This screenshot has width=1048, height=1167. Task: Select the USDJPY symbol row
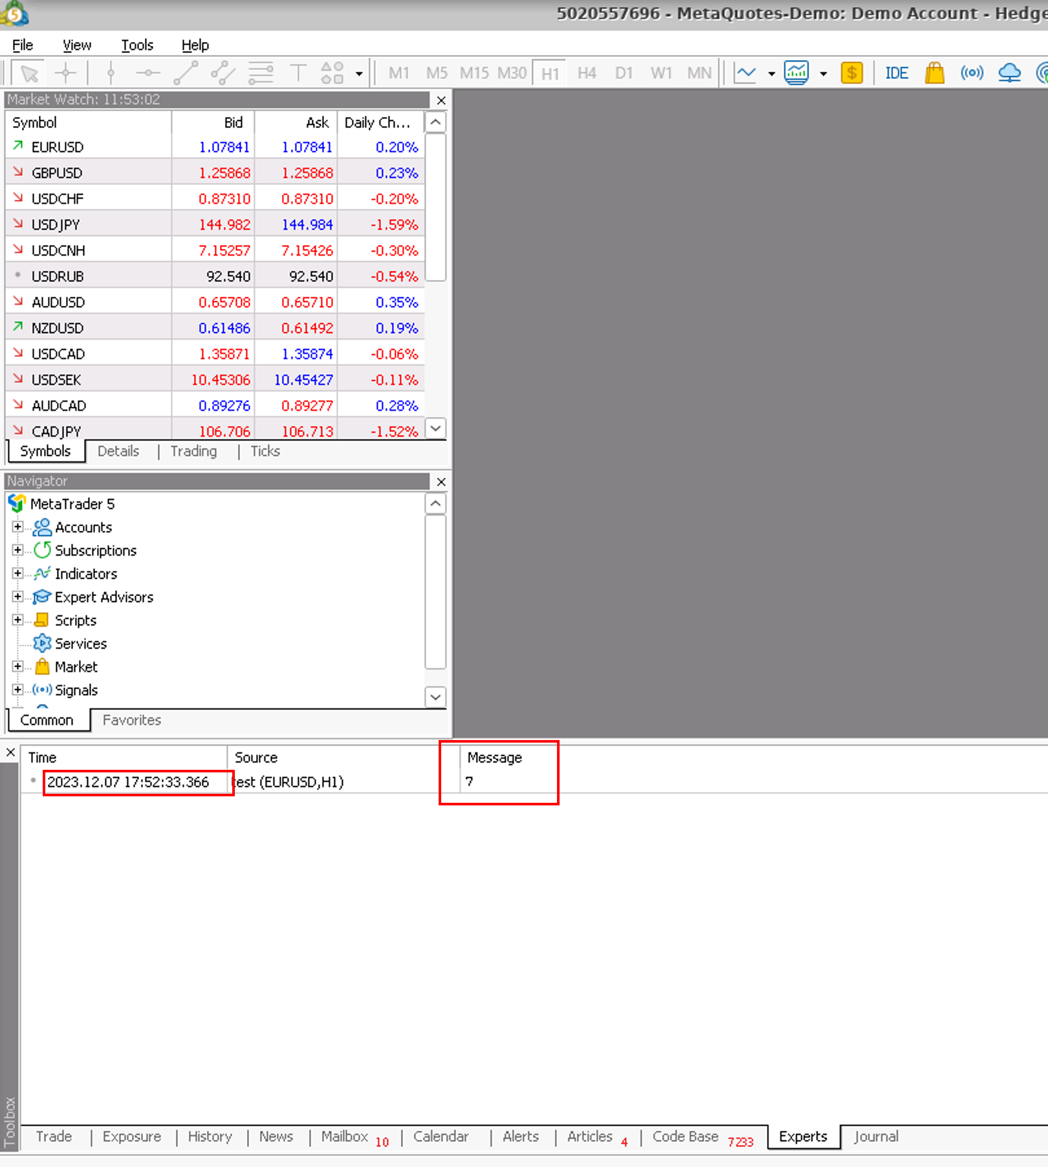215,224
